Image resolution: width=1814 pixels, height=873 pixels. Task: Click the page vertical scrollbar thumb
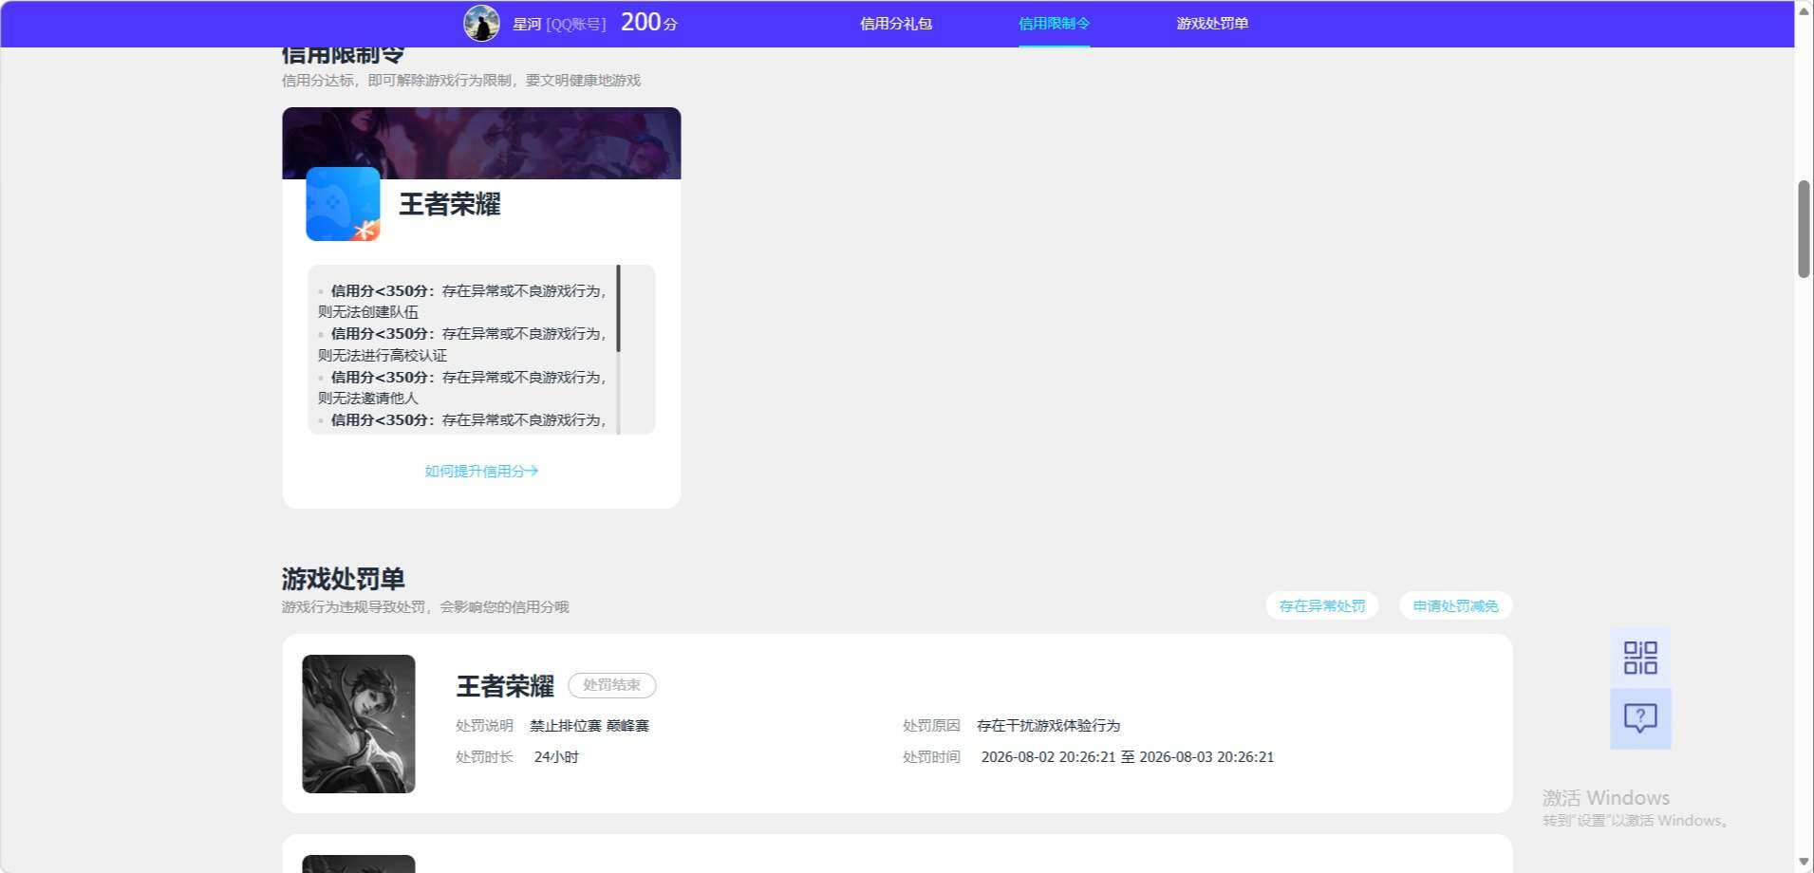[1804, 228]
